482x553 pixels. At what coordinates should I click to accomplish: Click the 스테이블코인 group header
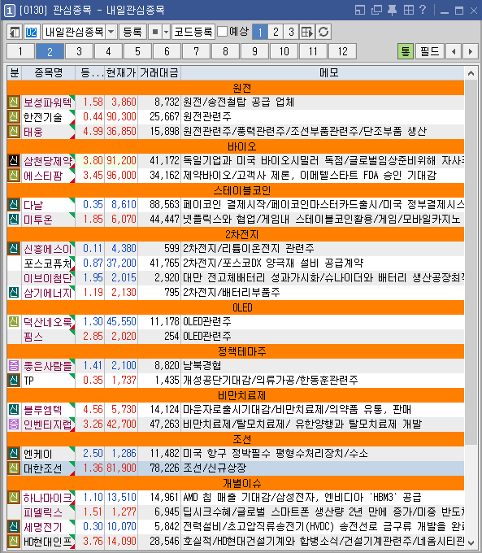tap(236, 190)
